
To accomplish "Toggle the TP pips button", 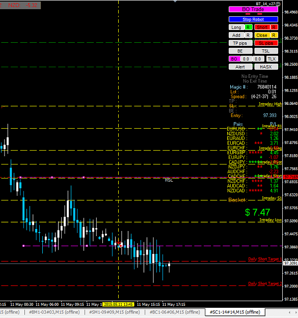I will coord(240,43).
